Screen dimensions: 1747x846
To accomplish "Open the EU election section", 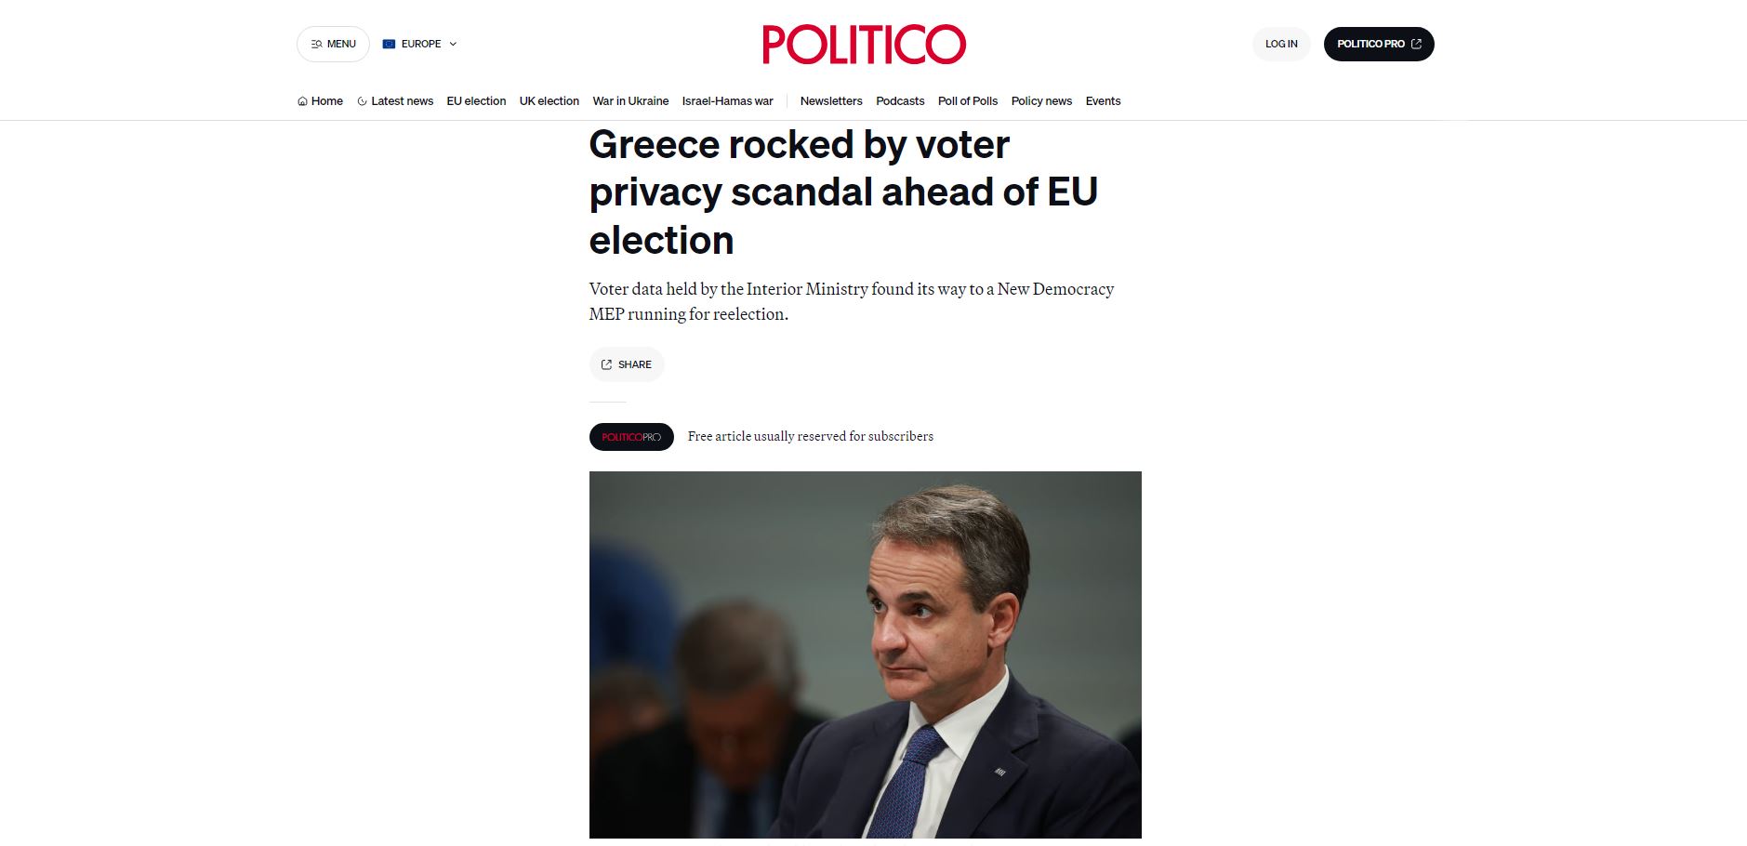I will [476, 100].
